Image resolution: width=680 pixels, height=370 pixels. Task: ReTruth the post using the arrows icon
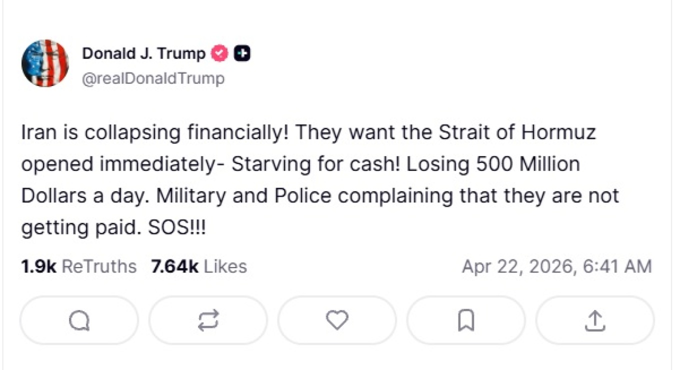[x=208, y=320]
